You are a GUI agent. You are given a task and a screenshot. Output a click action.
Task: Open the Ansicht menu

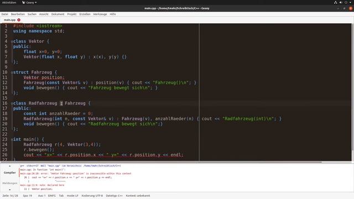[44, 14]
